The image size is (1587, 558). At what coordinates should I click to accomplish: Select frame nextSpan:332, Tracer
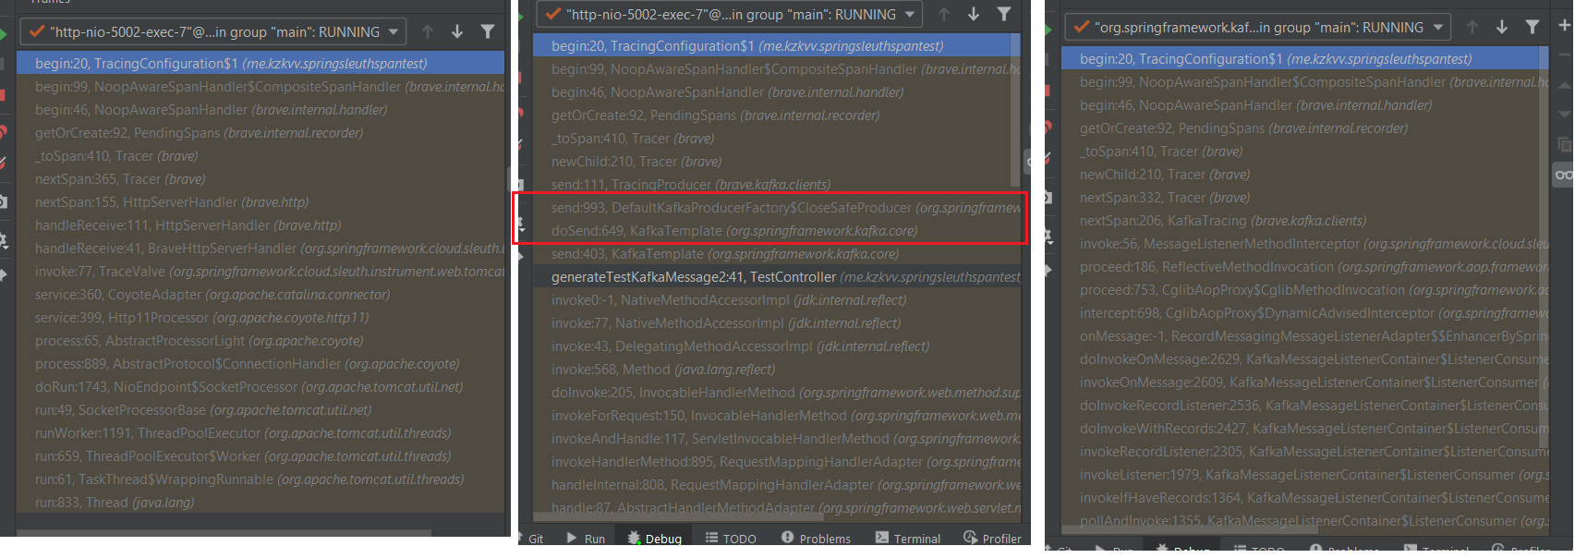pos(1305,198)
